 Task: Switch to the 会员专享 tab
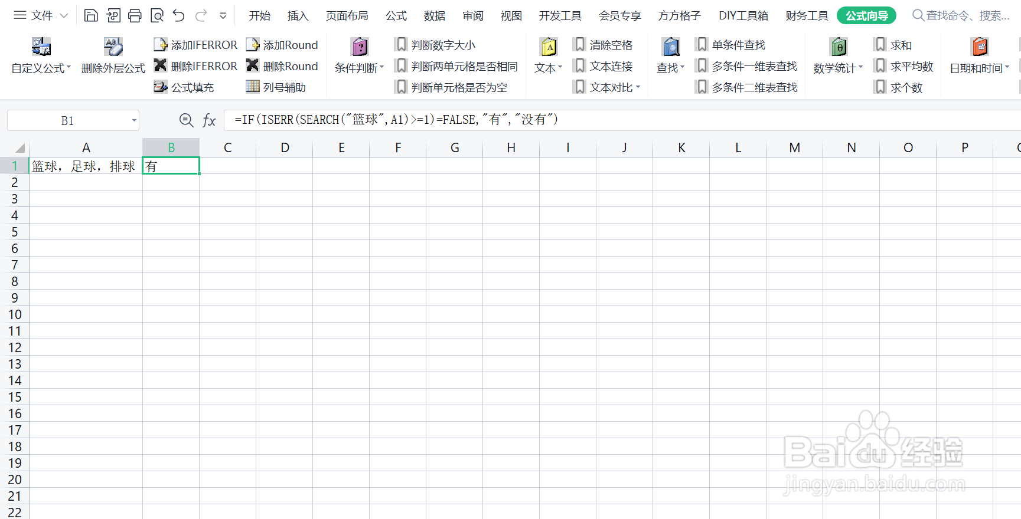(x=620, y=16)
